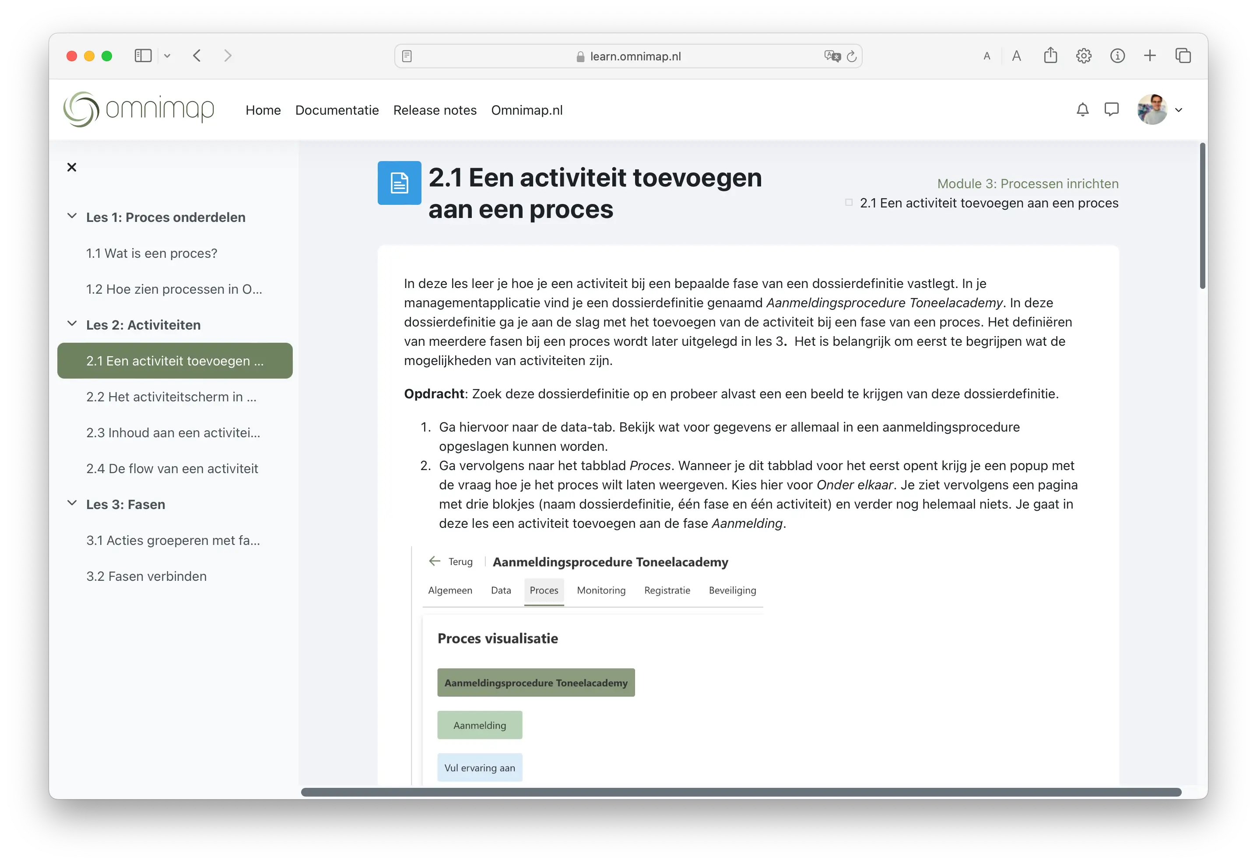Collapse the Les 1 section chevron
The image size is (1257, 864).
pos(71,216)
